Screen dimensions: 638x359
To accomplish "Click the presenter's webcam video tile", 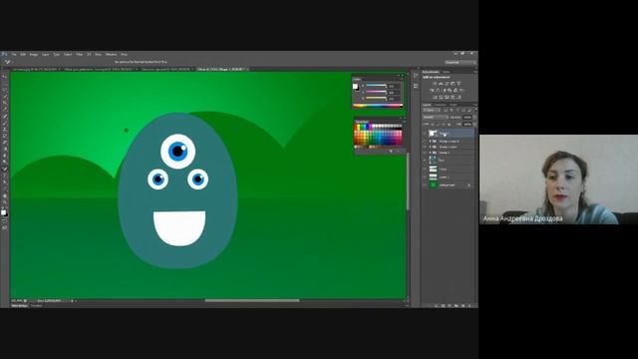I will [558, 179].
